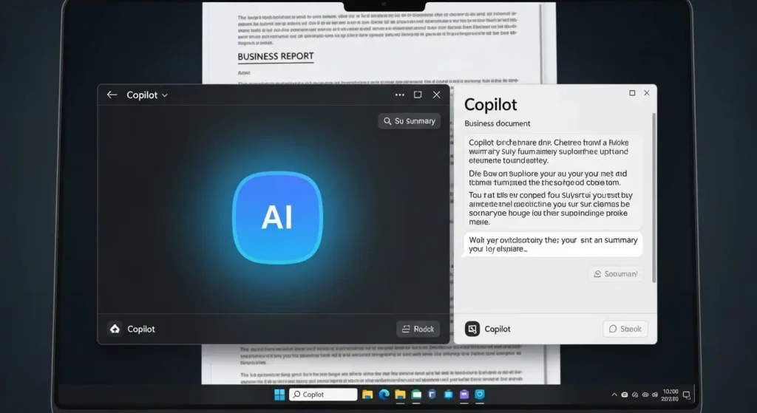The height and width of the screenshot is (413, 757).
Task: Click the Su Sunmary search button
Action: (410, 121)
